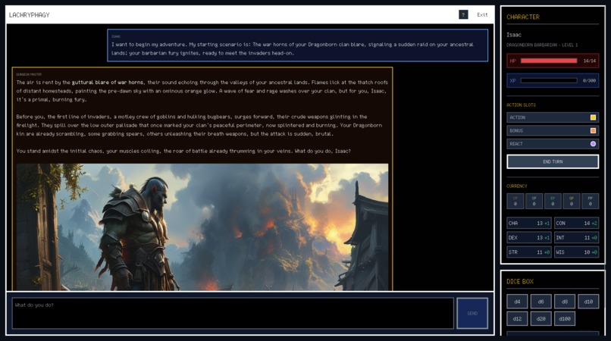Click bold 'guttural blare of war horns' text
The image size is (611, 341).
(107, 83)
